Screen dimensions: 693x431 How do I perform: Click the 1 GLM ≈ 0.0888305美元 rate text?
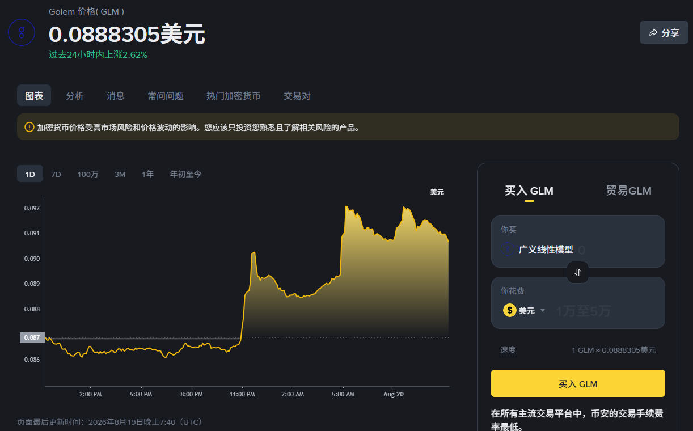(x=614, y=350)
